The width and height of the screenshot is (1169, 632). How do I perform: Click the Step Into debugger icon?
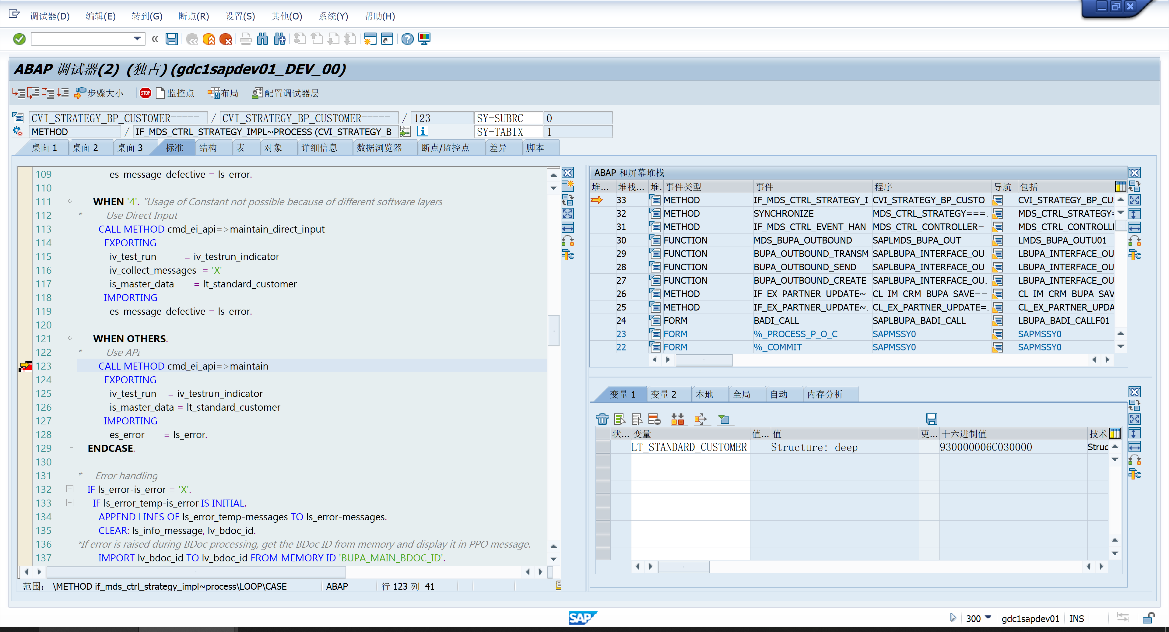coord(18,93)
